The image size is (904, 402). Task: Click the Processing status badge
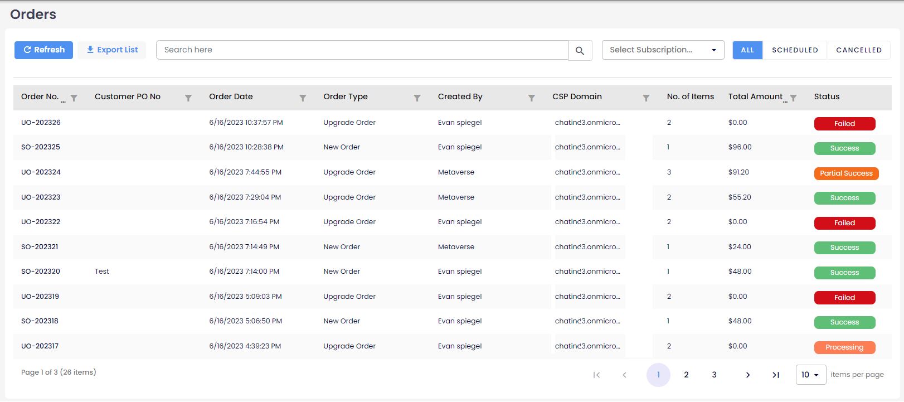(844, 347)
